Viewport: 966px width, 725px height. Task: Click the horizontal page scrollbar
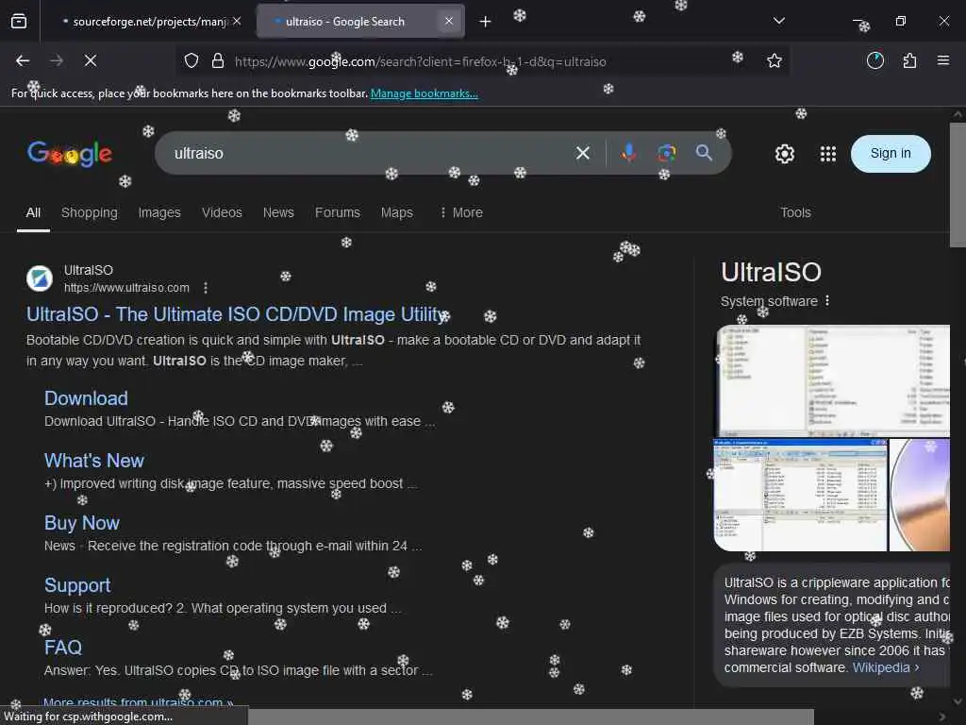[531, 717]
